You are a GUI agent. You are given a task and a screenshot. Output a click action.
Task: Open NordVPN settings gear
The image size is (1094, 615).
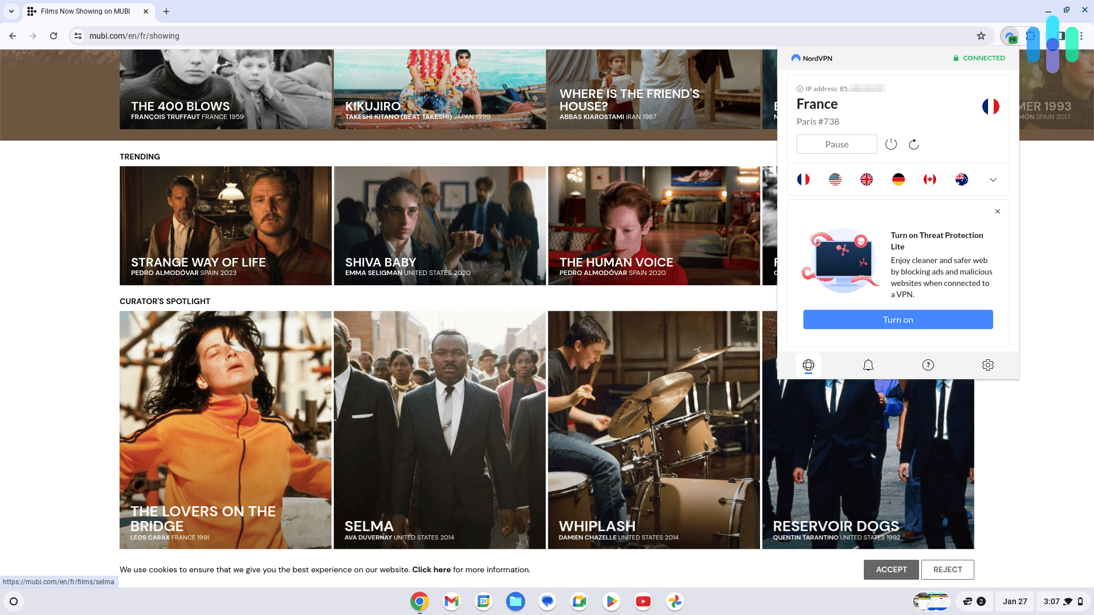[x=987, y=365]
